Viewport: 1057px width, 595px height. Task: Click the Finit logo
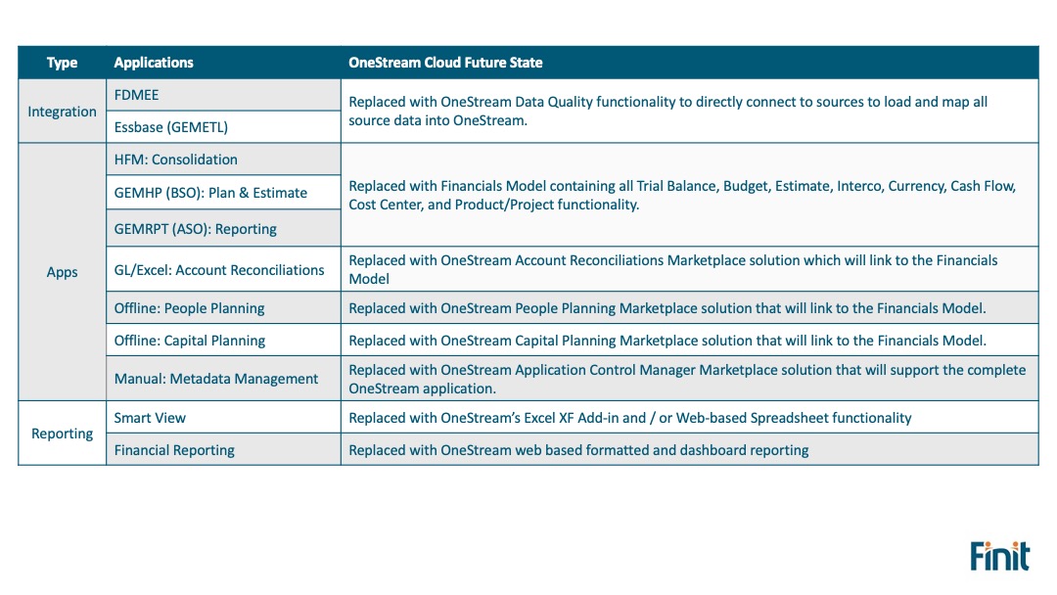[999, 555]
